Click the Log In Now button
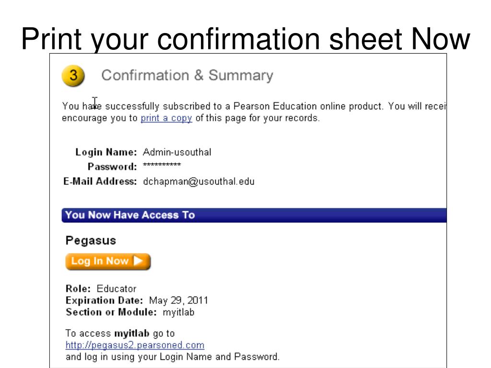Viewport: 491px width, 368px height. pos(108,262)
